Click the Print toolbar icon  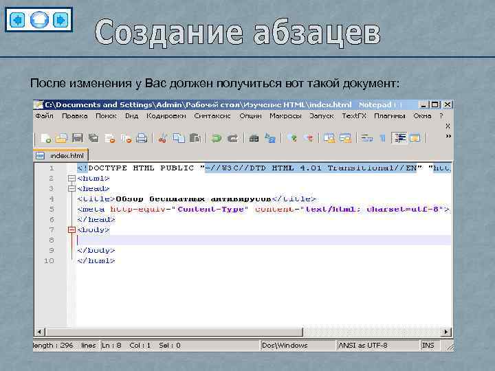(x=142, y=138)
